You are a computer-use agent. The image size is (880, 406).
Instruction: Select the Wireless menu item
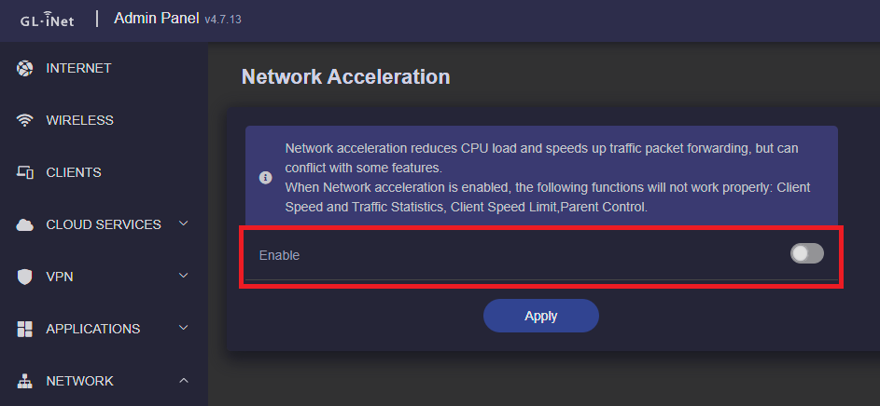pyautogui.click(x=79, y=120)
